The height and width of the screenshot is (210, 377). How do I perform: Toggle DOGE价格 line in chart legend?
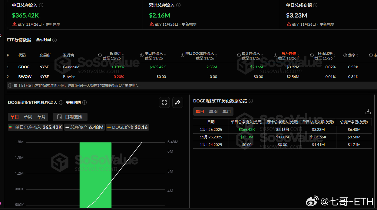[x=127, y=128]
